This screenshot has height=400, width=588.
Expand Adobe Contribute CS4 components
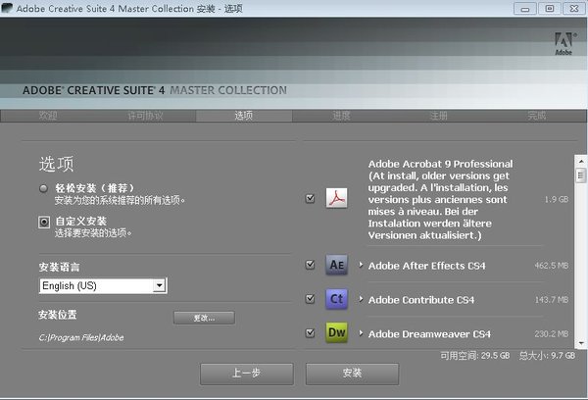(x=361, y=299)
